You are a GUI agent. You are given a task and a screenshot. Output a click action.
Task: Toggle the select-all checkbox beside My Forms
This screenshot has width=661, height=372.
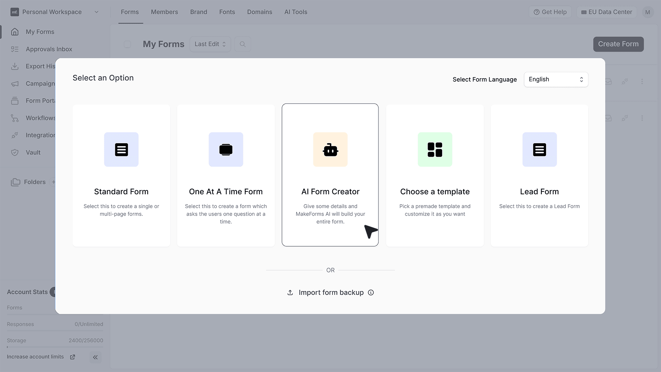[x=127, y=44]
